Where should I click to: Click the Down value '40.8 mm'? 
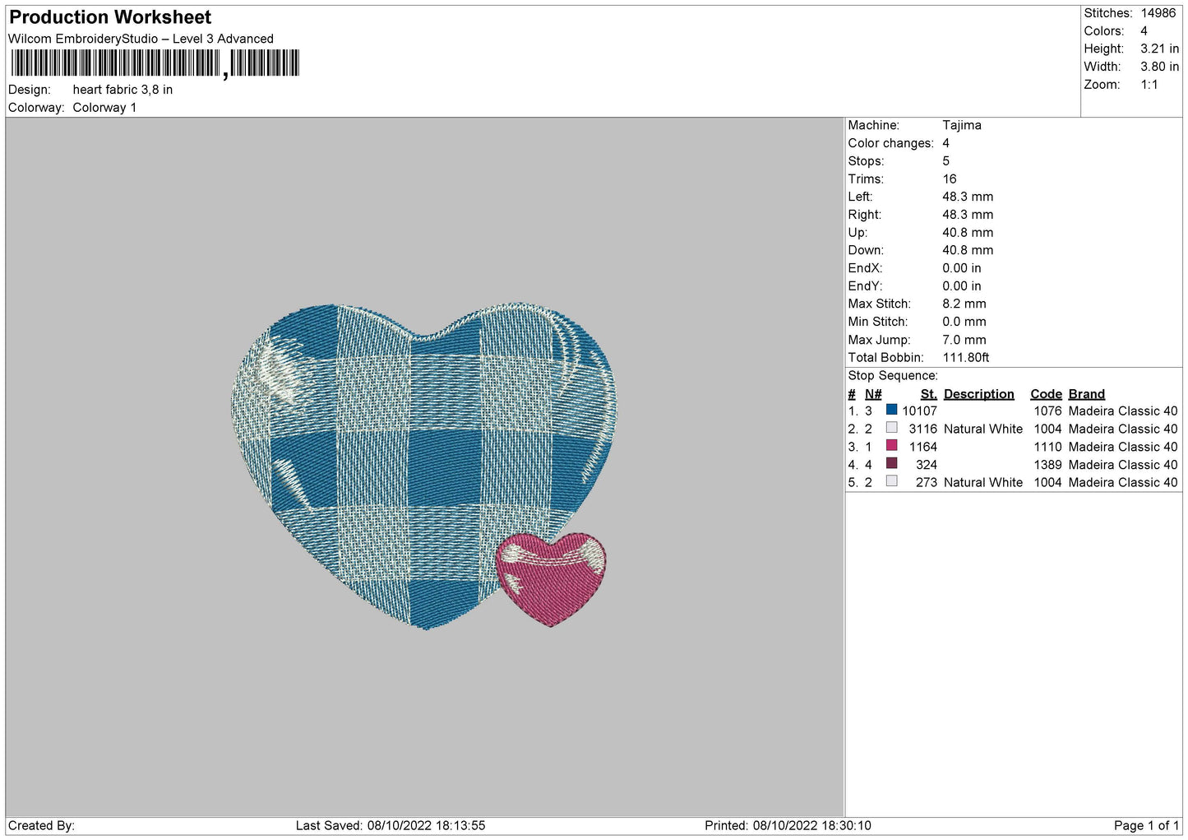pos(968,250)
